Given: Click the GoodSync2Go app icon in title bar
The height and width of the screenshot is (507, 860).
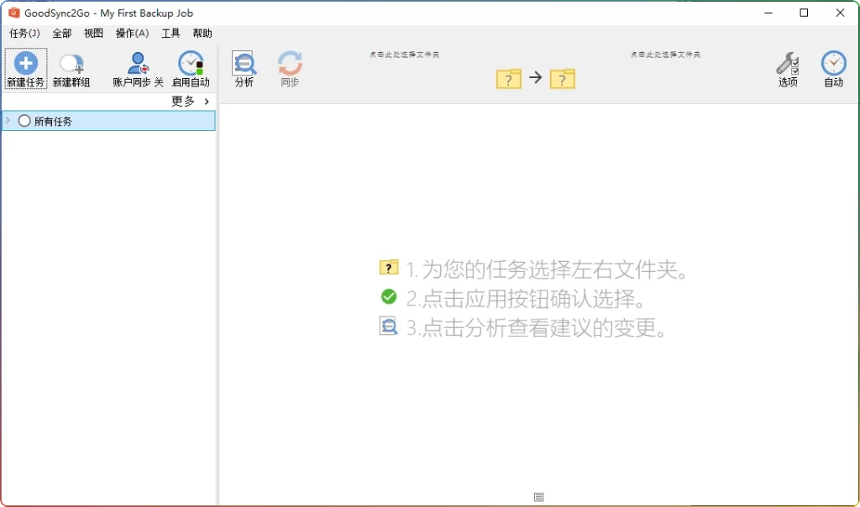Looking at the screenshot, I should click(x=13, y=13).
